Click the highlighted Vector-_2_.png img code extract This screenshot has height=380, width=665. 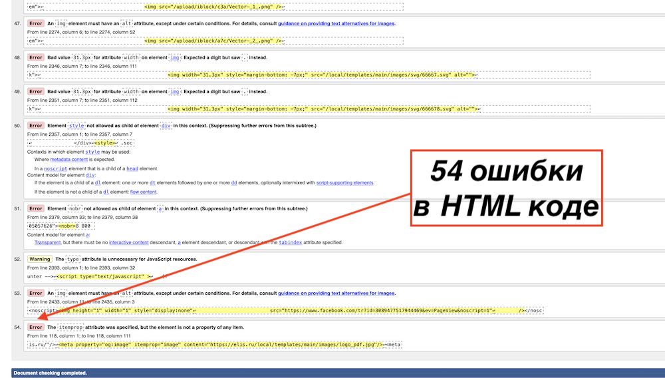(213, 41)
